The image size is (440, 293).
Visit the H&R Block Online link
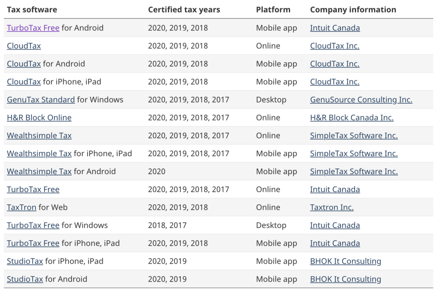coord(39,118)
